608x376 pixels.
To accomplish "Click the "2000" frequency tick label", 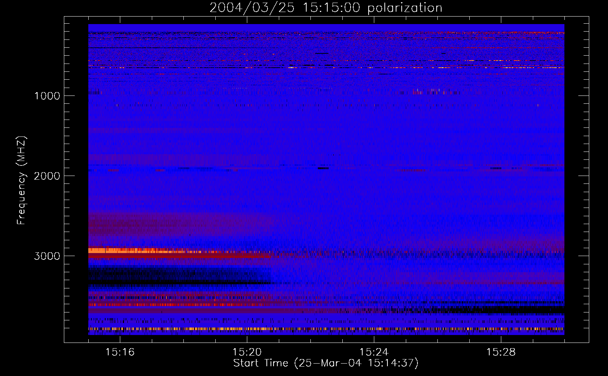I will (47, 176).
